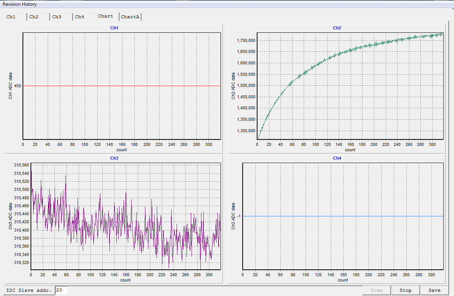Focus the I2C Slave addr input field
The image size is (454, 296).
pyautogui.click(x=61, y=290)
